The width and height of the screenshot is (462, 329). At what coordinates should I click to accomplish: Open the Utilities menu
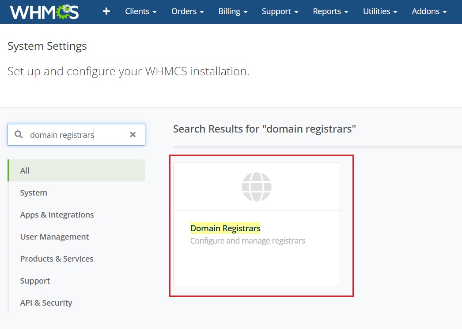click(380, 11)
